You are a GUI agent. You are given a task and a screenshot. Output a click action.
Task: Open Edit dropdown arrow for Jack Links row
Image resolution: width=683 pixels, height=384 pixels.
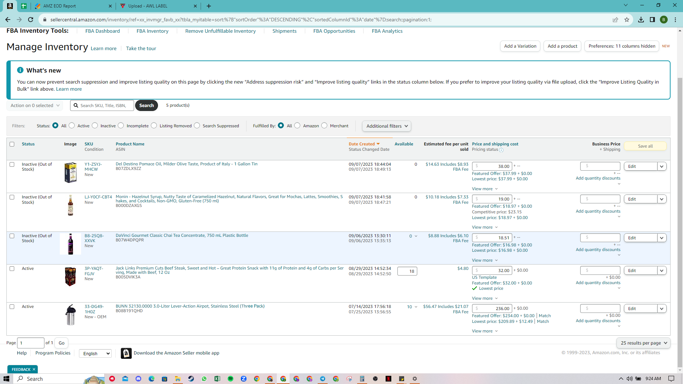pyautogui.click(x=662, y=271)
